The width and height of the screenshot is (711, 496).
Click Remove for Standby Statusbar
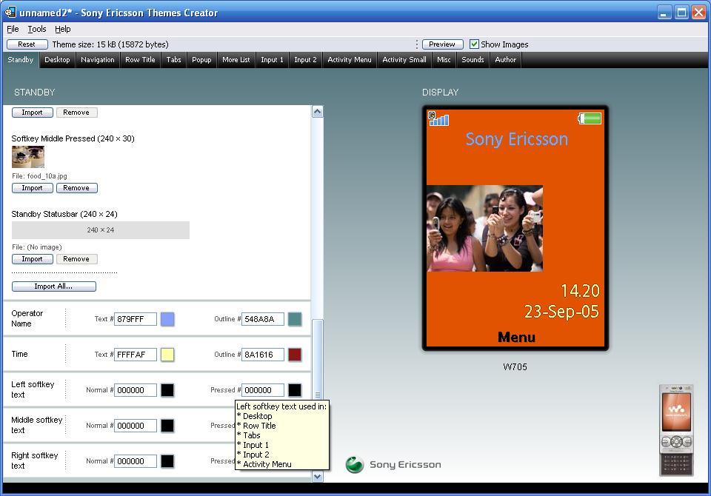(76, 259)
